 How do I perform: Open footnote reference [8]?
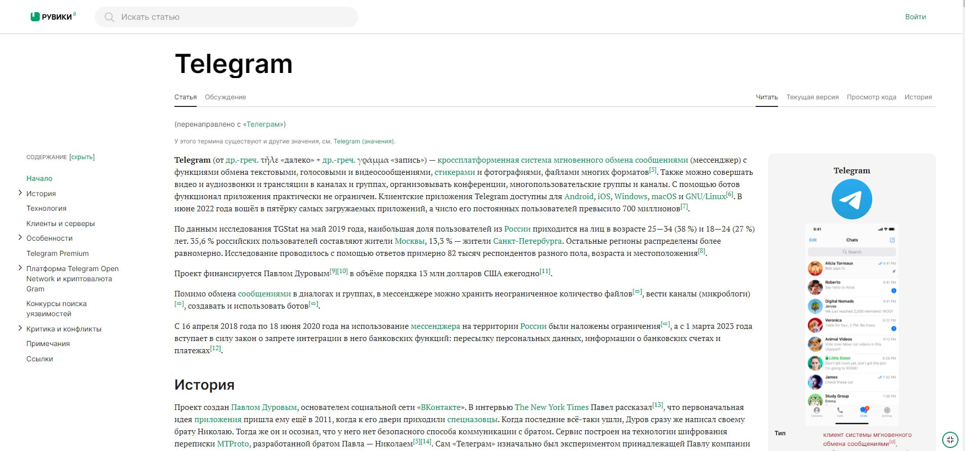[x=701, y=251]
